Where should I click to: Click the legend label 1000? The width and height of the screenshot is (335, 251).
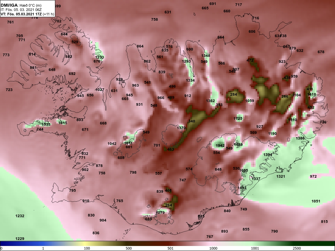coord(213,248)
